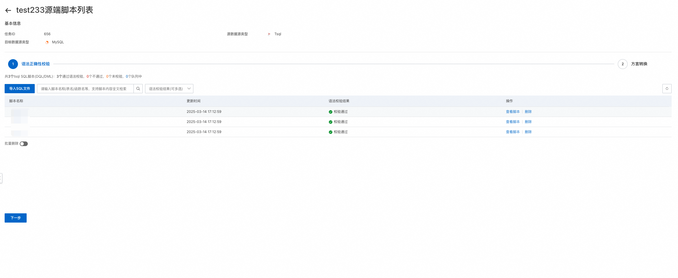
Task: Click the green check icon in the first row
Action: pos(330,112)
